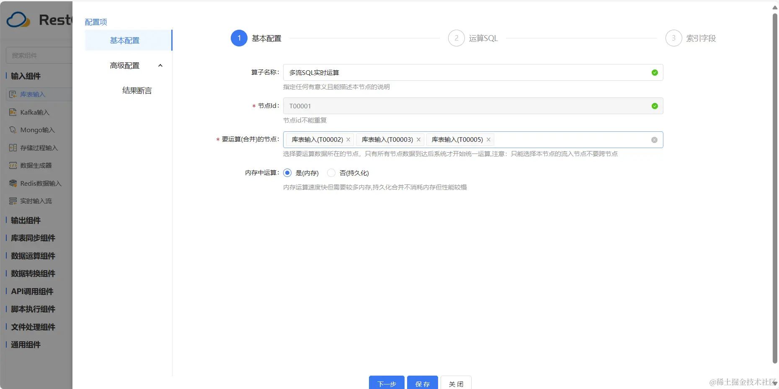This screenshot has width=779, height=389.
Task: Select the 是(内存) radio option
Action: (287, 173)
